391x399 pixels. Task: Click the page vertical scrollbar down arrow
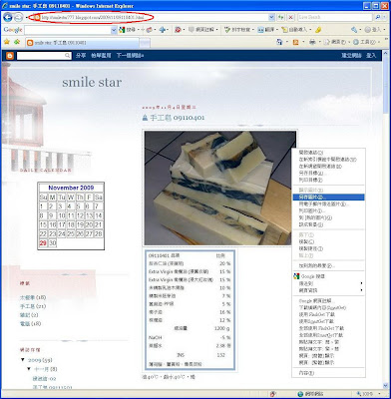pyautogui.click(x=386, y=386)
